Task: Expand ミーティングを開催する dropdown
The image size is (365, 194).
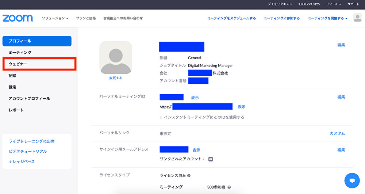Action: [x=327, y=18]
